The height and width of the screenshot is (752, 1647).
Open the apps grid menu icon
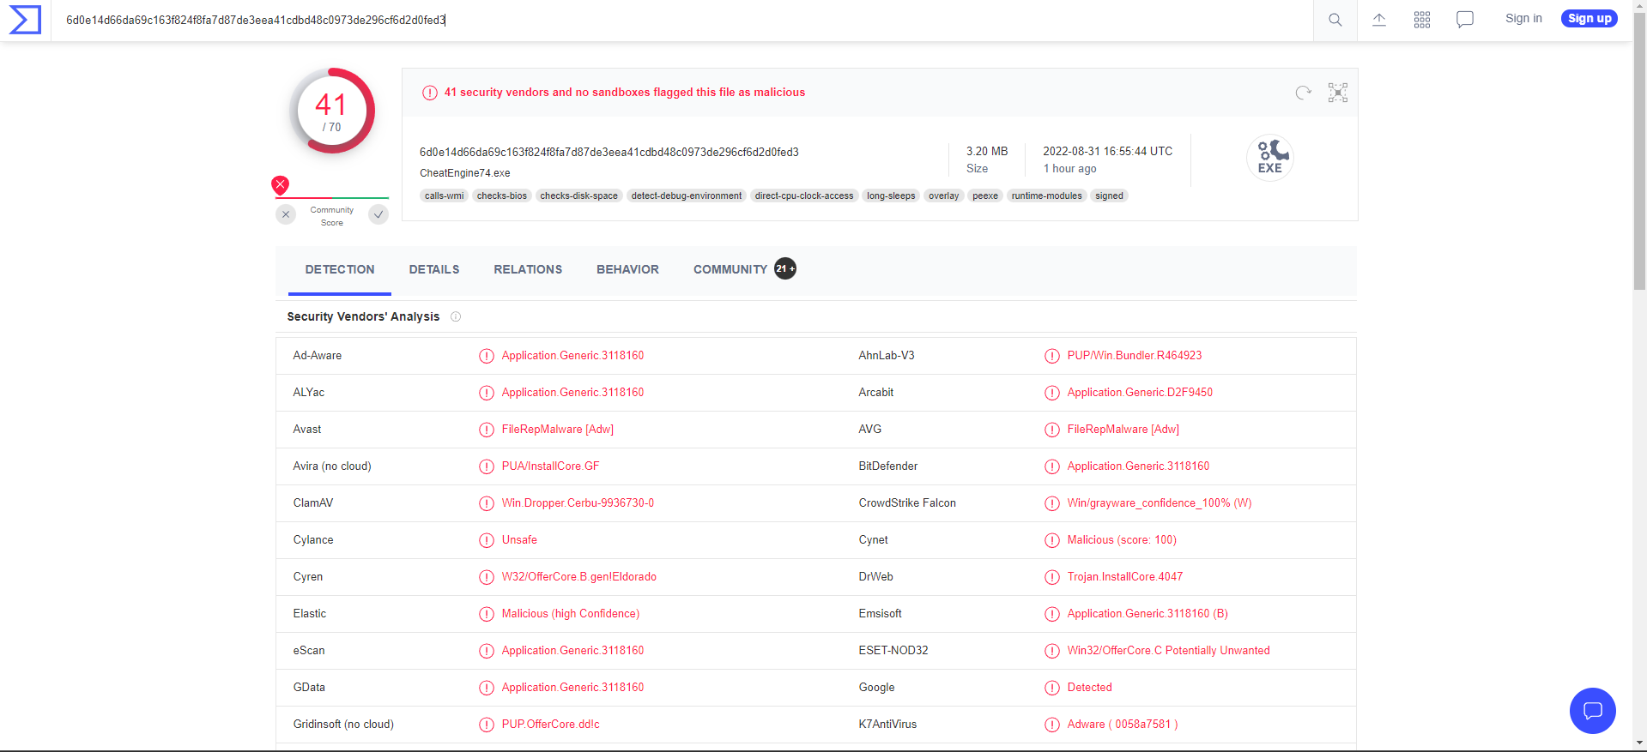(1422, 20)
